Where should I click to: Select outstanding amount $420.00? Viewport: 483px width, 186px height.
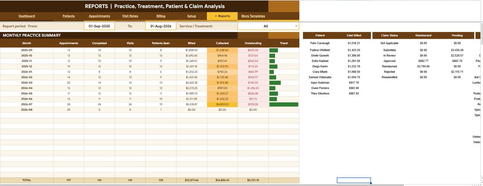click(x=253, y=50)
